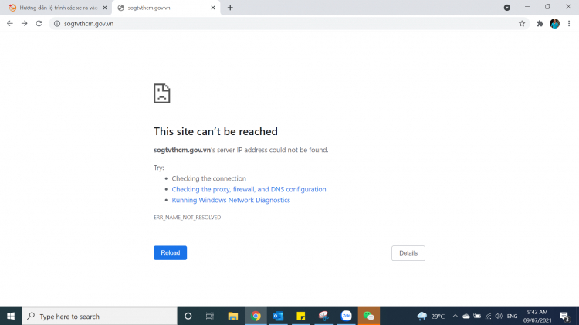Screen dimensions: 579x325
Task: Run Windows Network Diagnostics link
Action: point(231,200)
